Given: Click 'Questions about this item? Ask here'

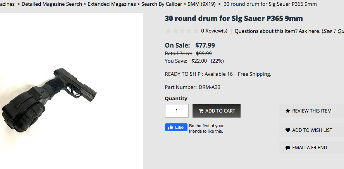Looking at the screenshot, I should point(277,31).
